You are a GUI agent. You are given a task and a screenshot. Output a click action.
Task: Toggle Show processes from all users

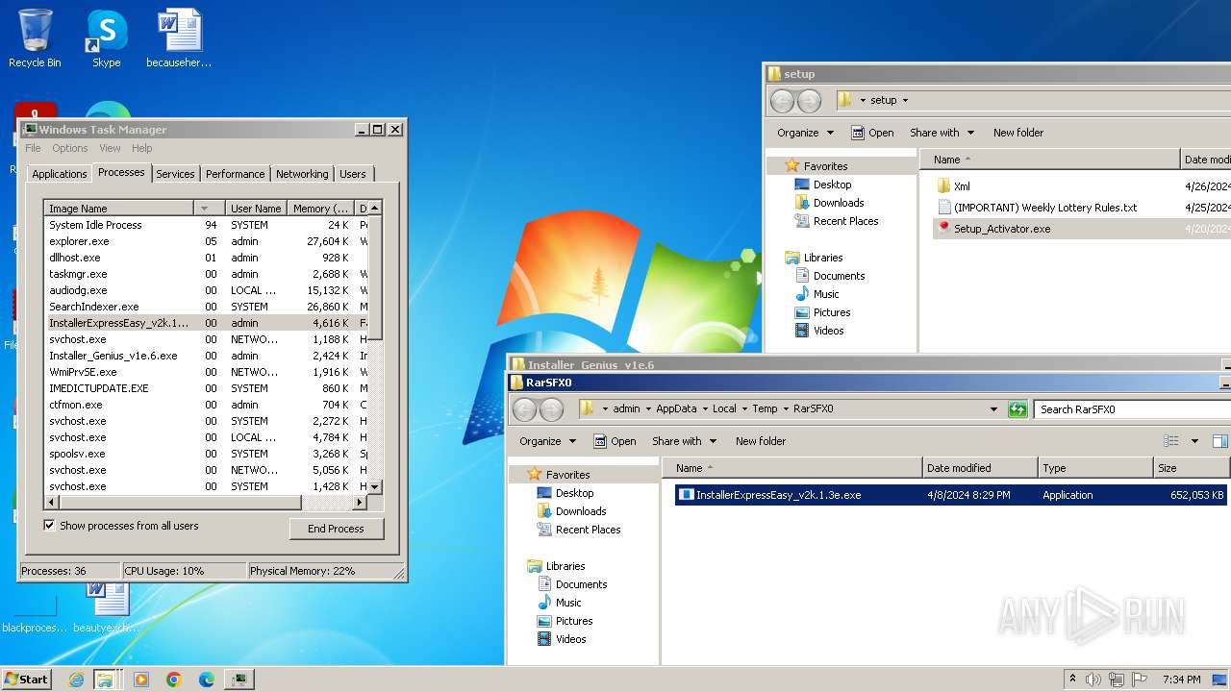tap(49, 526)
